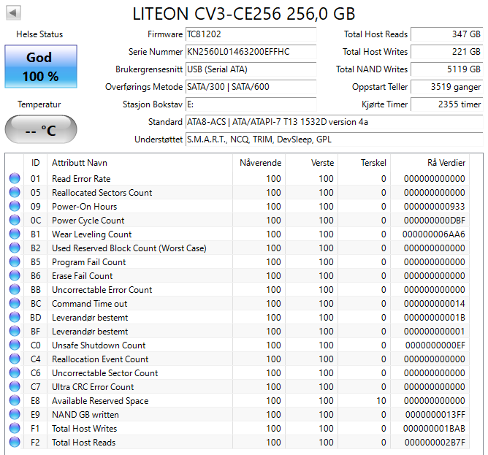The width and height of the screenshot is (488, 455).
Task: Click the Total NAND Writes value field
Action: pyautogui.click(x=447, y=69)
